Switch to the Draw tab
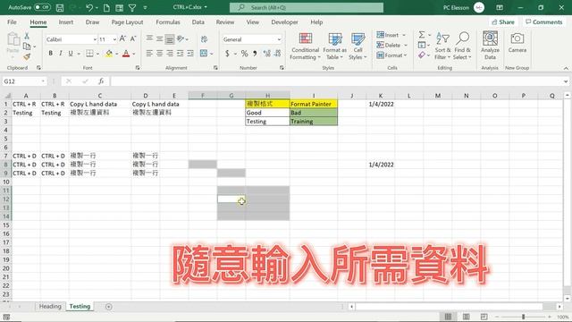This screenshot has height=322, width=572. pyautogui.click(x=92, y=21)
